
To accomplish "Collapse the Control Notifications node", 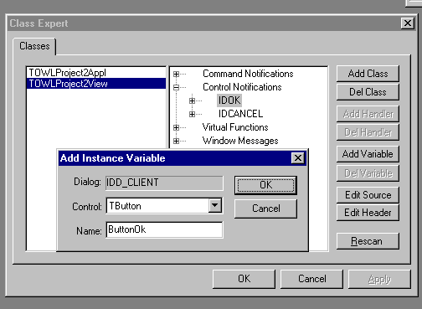I will (x=176, y=87).
